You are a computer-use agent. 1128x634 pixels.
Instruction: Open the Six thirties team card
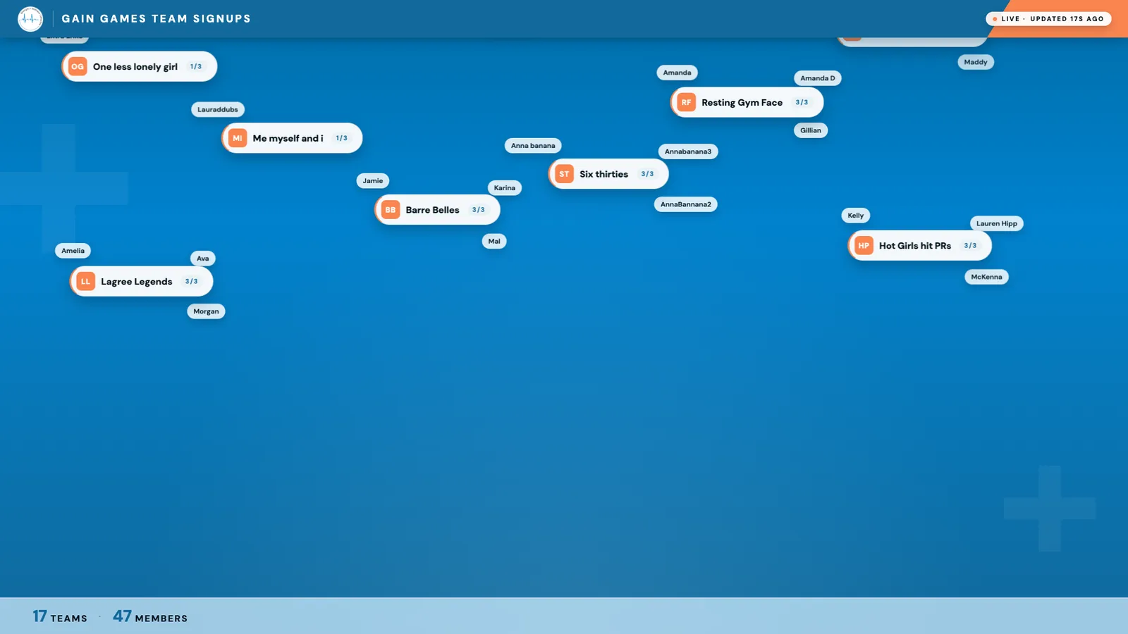coord(608,174)
